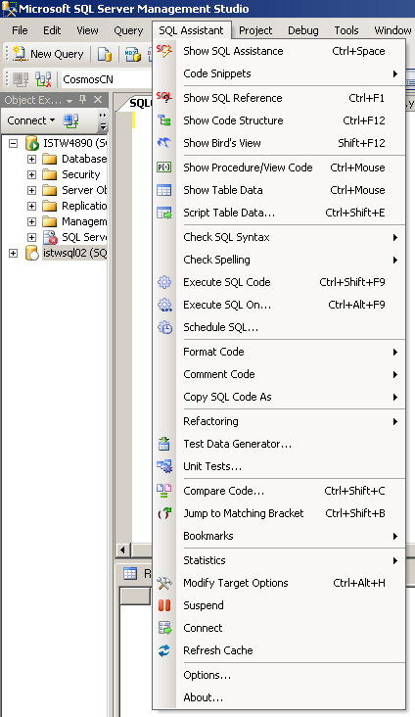Click the Show Bird's View icon

[x=164, y=143]
